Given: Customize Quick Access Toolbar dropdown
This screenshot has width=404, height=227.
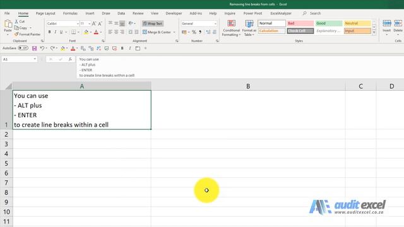Looking at the screenshot, I should 146,48.
